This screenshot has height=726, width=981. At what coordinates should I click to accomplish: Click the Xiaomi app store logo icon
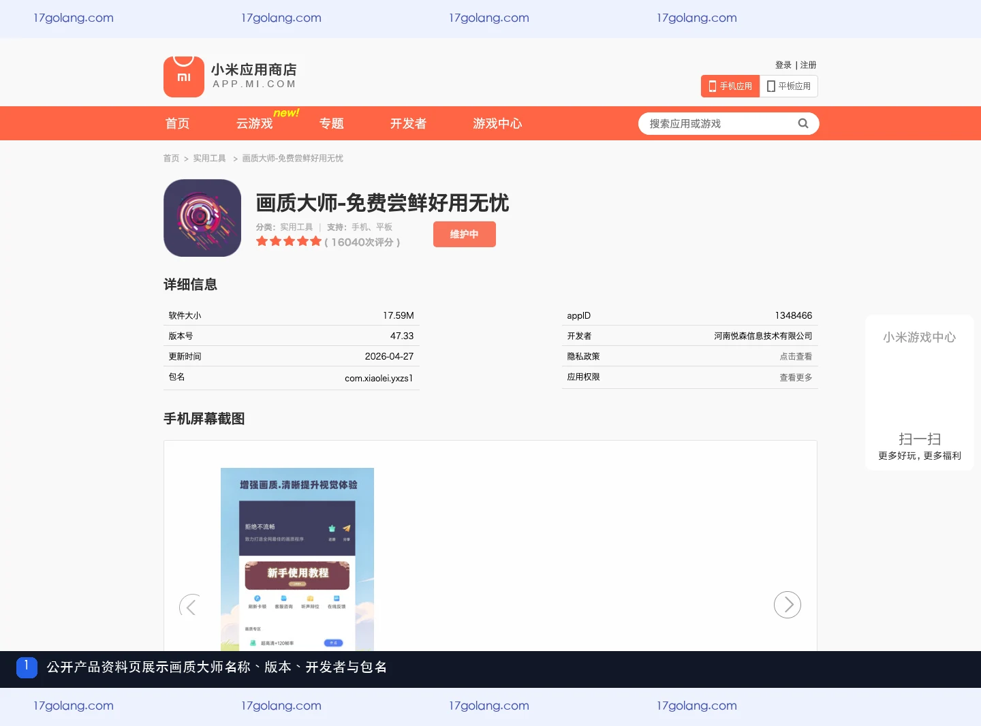184,76
